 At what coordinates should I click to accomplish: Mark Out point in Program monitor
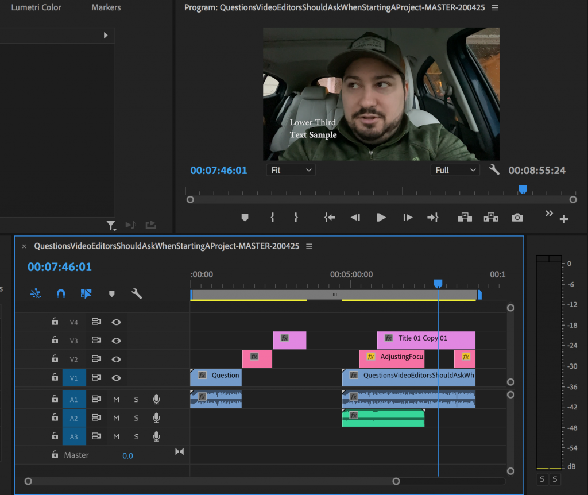click(296, 218)
